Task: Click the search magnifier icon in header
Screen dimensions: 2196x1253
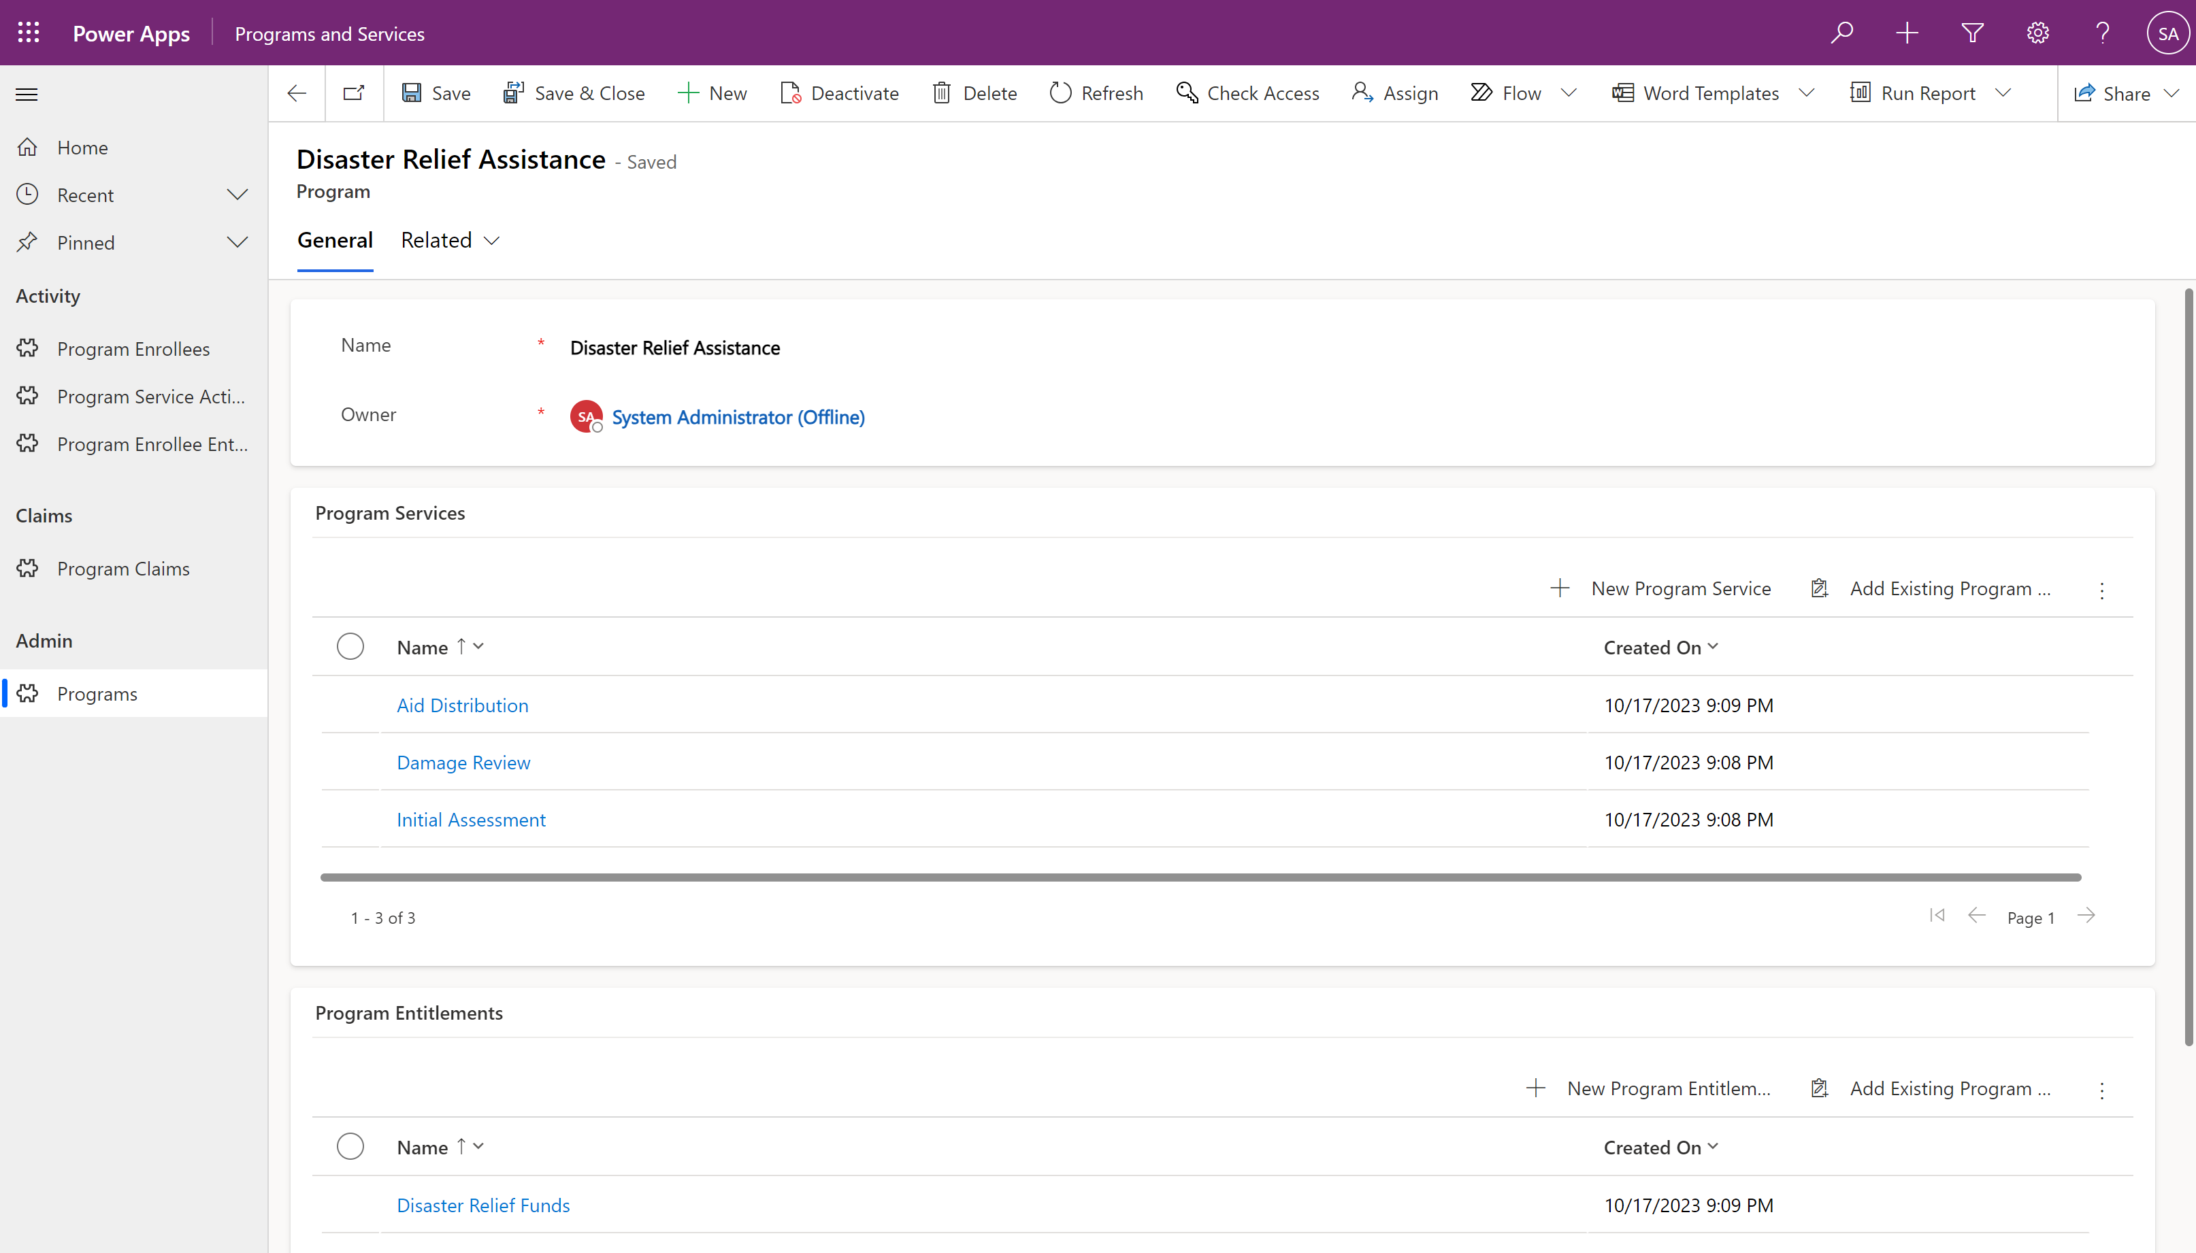Action: (x=1841, y=33)
